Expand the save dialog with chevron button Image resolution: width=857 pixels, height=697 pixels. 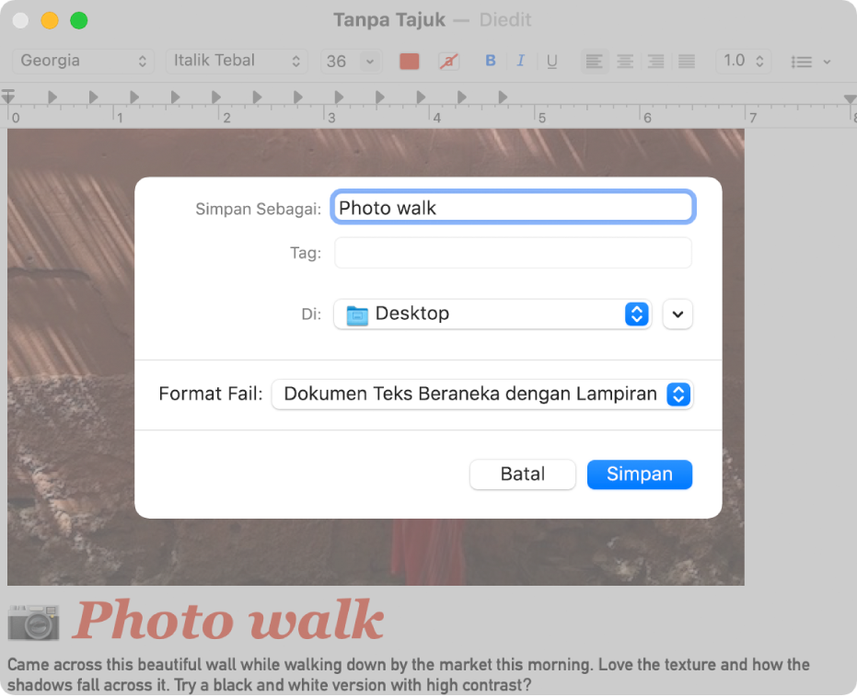(677, 314)
